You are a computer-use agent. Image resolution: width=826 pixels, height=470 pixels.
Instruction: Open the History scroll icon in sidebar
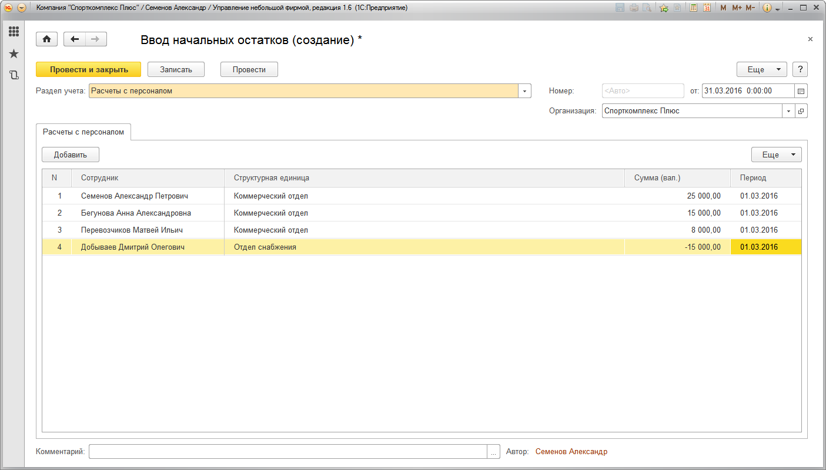pyautogui.click(x=14, y=75)
